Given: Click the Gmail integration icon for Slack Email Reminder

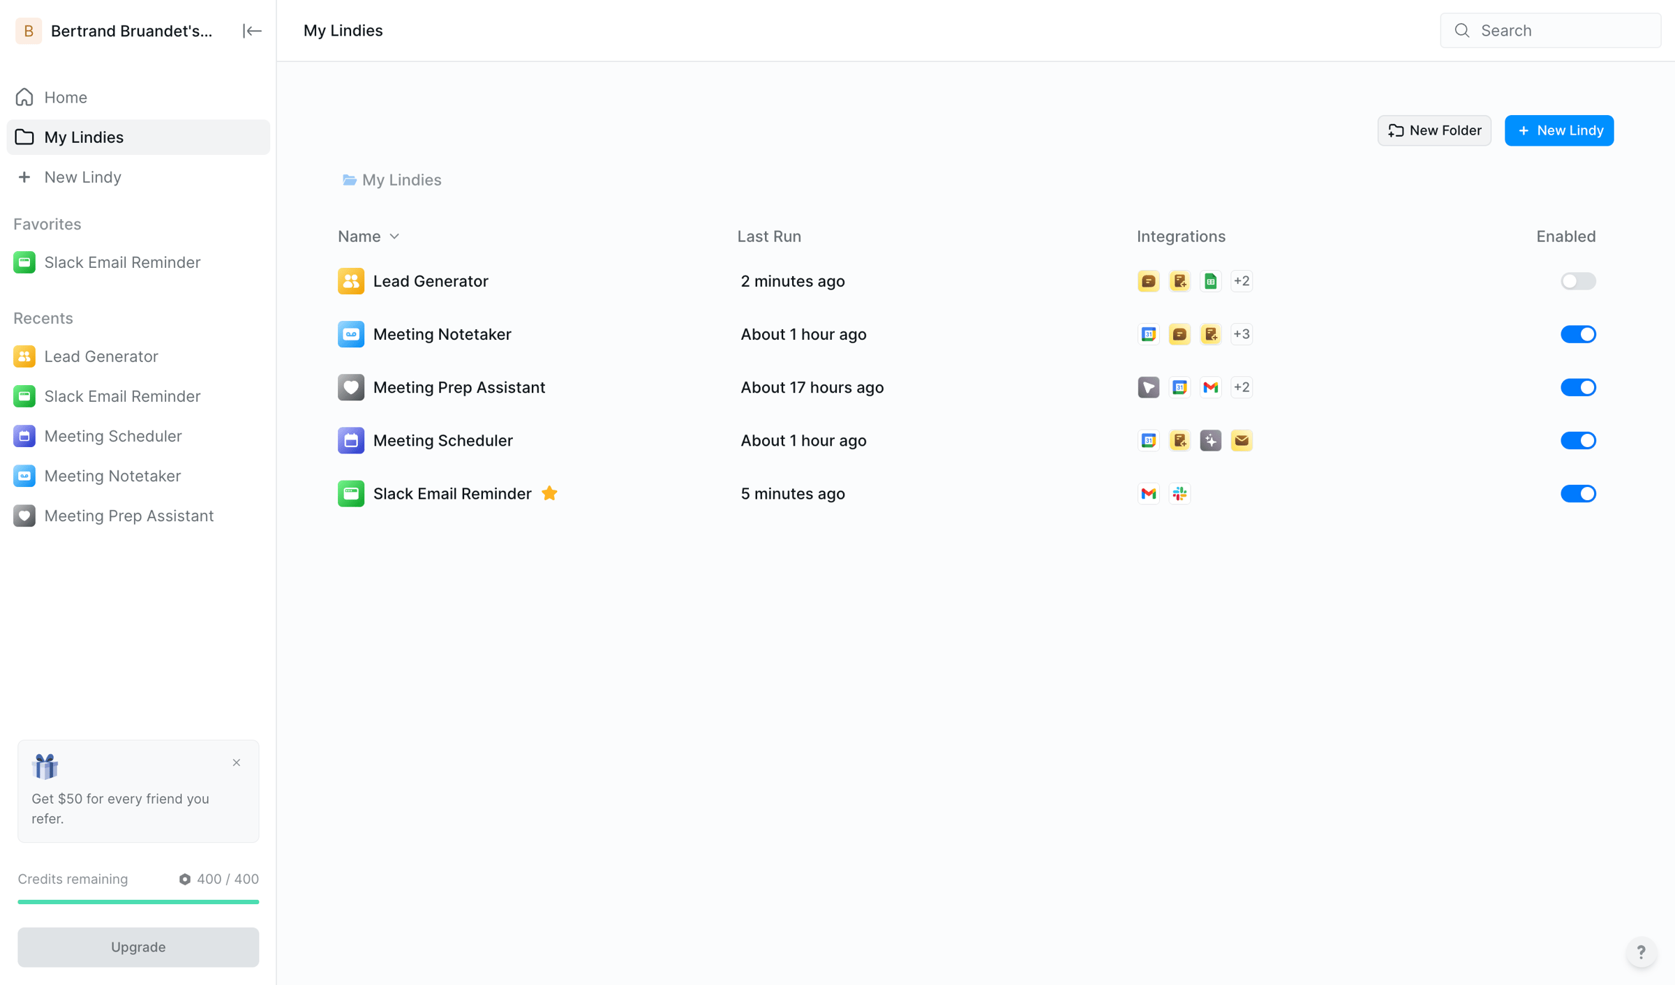Looking at the screenshot, I should (x=1148, y=493).
